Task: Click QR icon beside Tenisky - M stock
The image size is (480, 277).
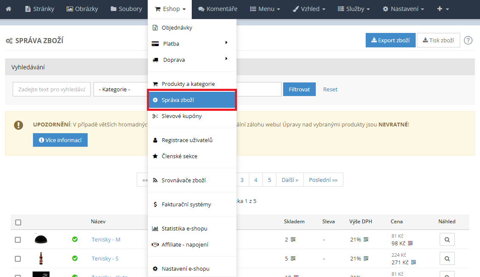Action: 293,240
